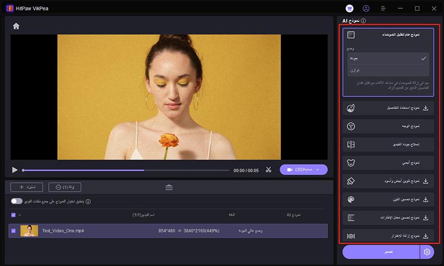Open the user account icon
444x266 pixels.
(366, 8)
